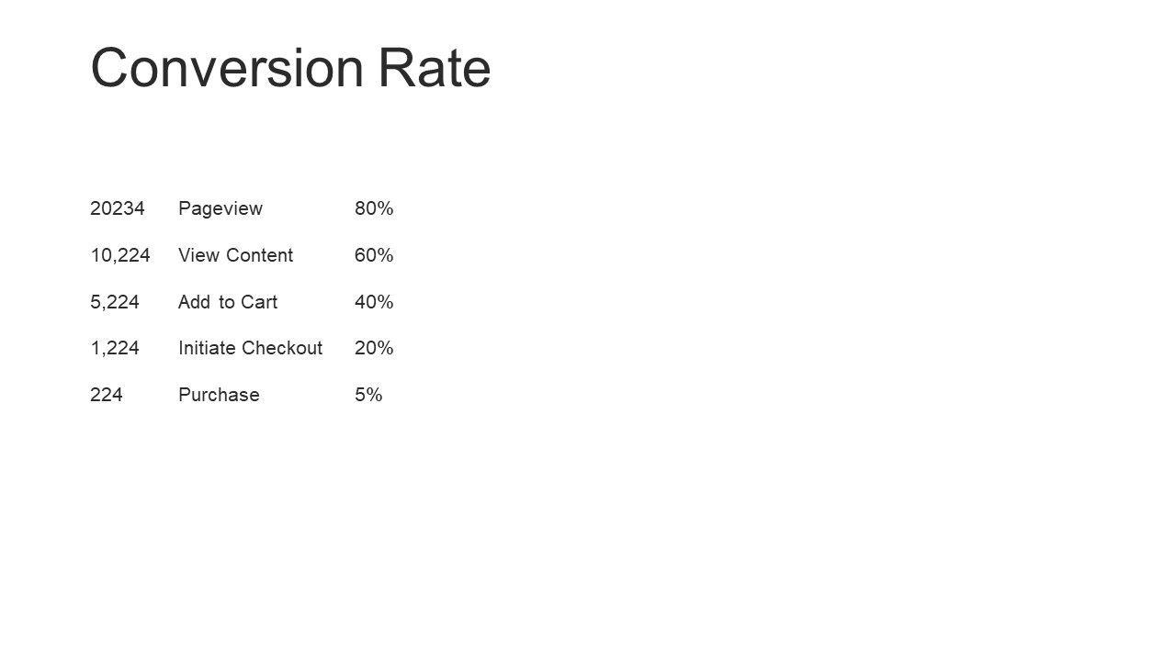Click the 10,224 view content count
The width and height of the screenshot is (1176, 661).
(x=120, y=255)
